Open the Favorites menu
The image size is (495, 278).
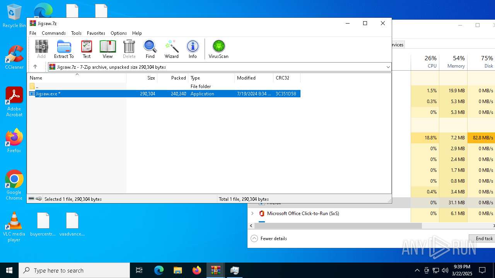(x=96, y=33)
